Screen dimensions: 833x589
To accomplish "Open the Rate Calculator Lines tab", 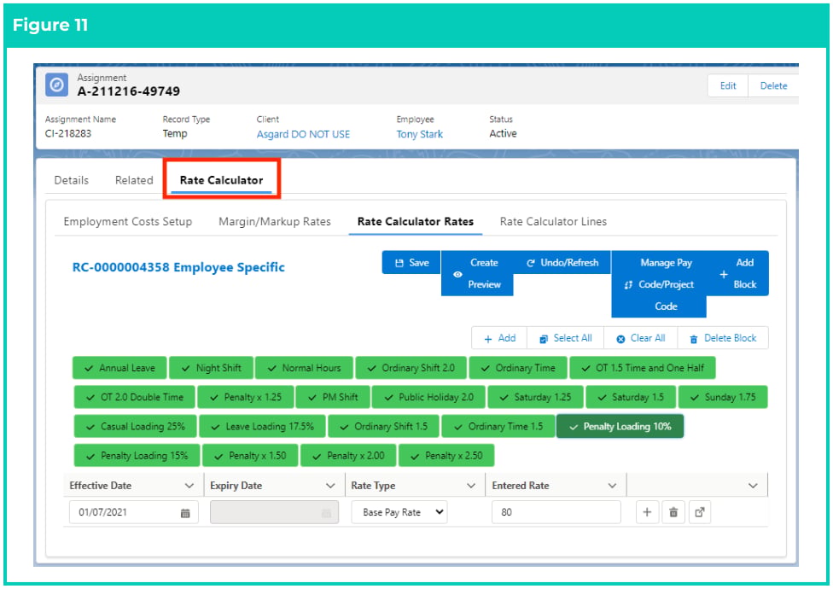I will coord(553,221).
